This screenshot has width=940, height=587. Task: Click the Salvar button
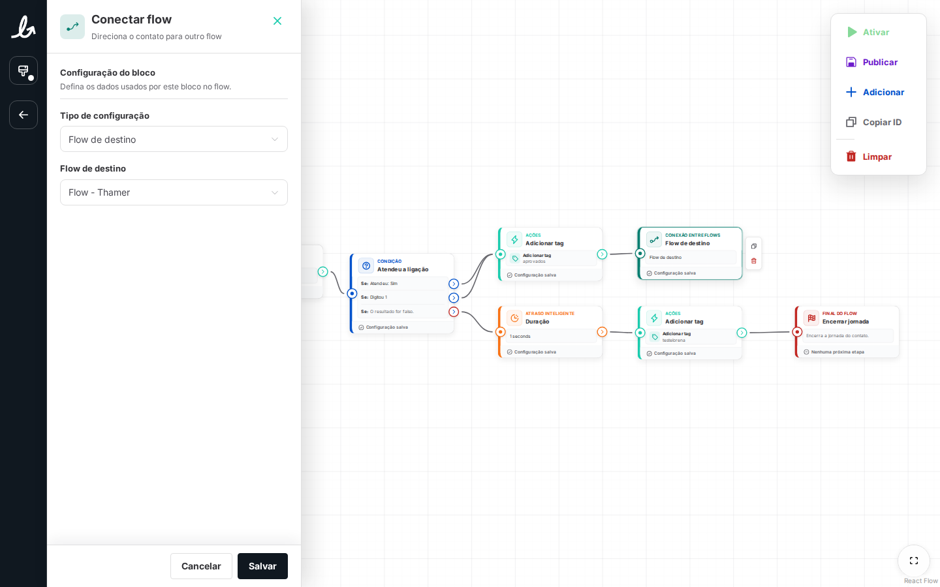(262, 566)
